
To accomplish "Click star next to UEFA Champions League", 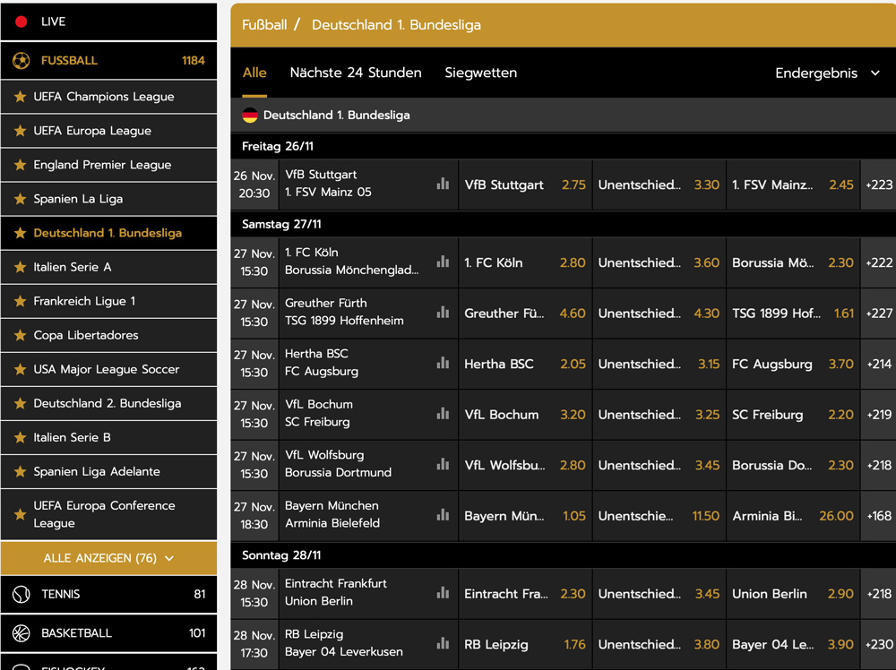I will pos(20,97).
